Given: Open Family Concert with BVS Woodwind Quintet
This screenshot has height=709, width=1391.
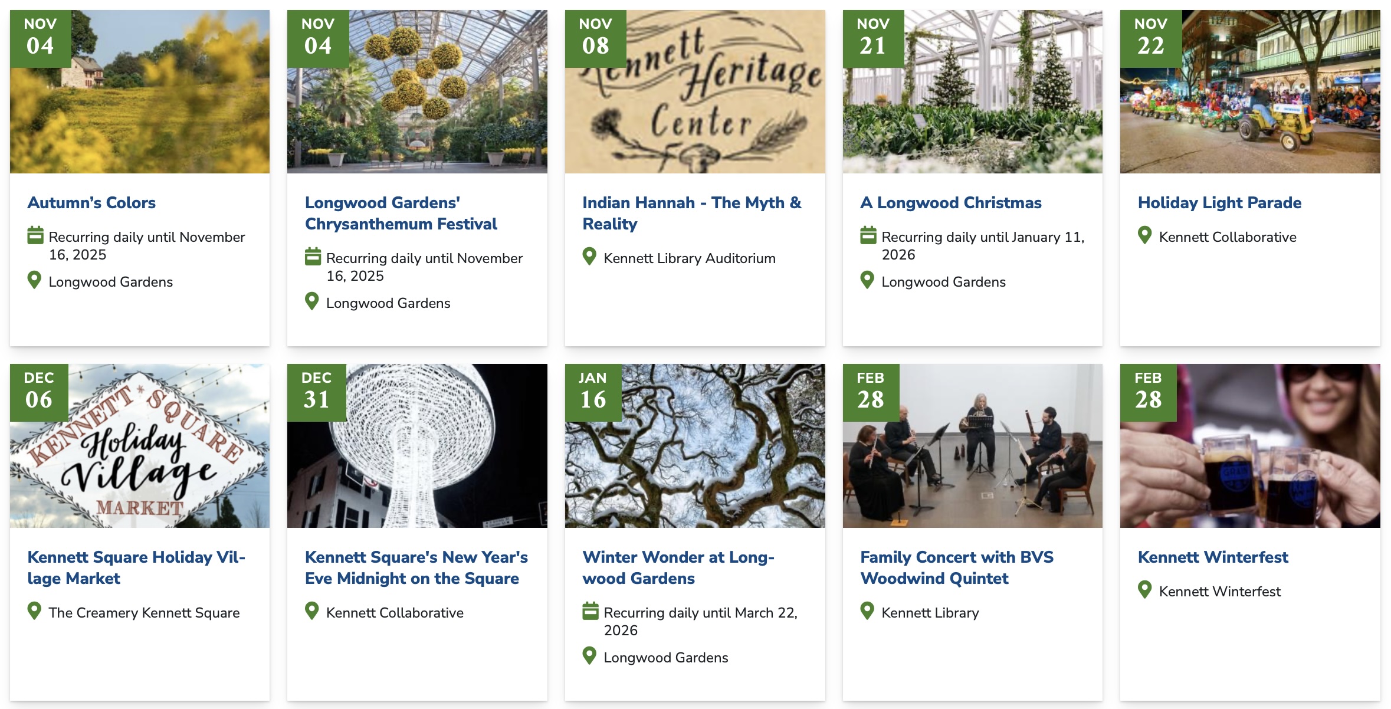Looking at the screenshot, I should click(x=956, y=568).
